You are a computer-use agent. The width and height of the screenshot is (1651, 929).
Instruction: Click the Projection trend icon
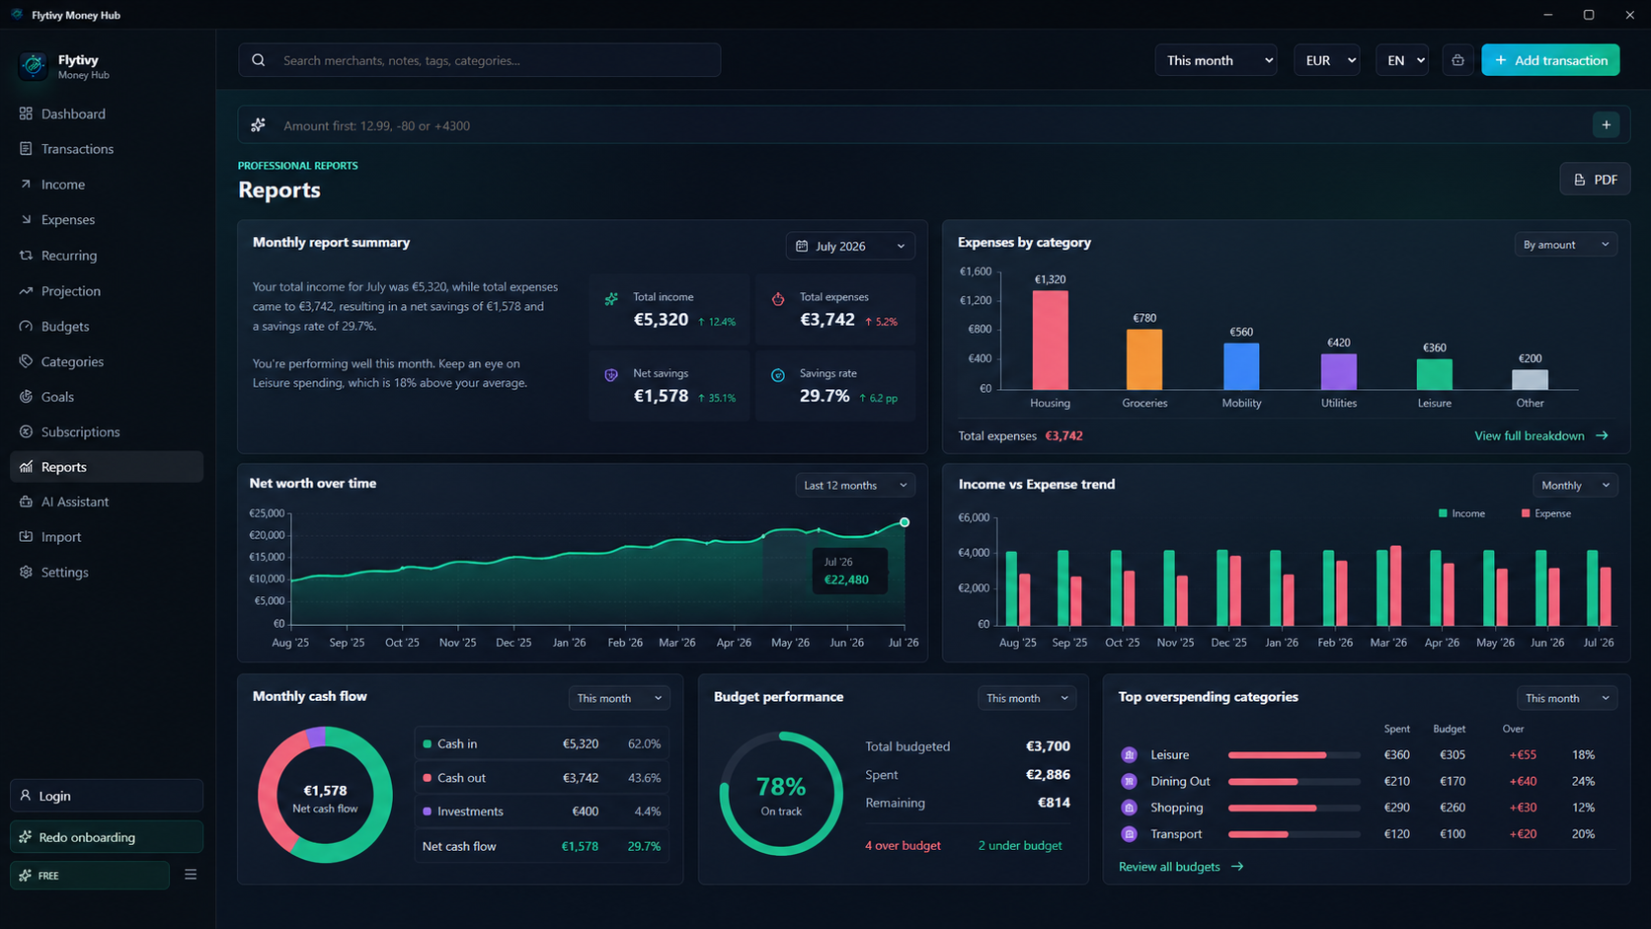pos(26,291)
